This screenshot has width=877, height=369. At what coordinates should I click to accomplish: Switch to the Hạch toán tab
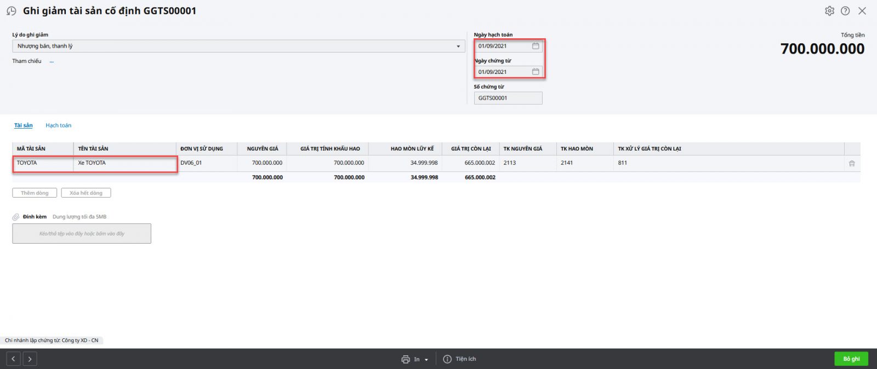pyautogui.click(x=58, y=125)
